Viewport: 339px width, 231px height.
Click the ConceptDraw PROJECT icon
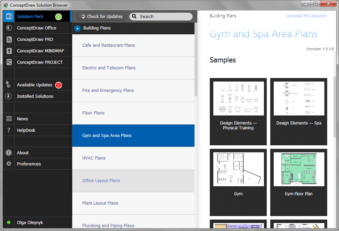[x=9, y=62]
